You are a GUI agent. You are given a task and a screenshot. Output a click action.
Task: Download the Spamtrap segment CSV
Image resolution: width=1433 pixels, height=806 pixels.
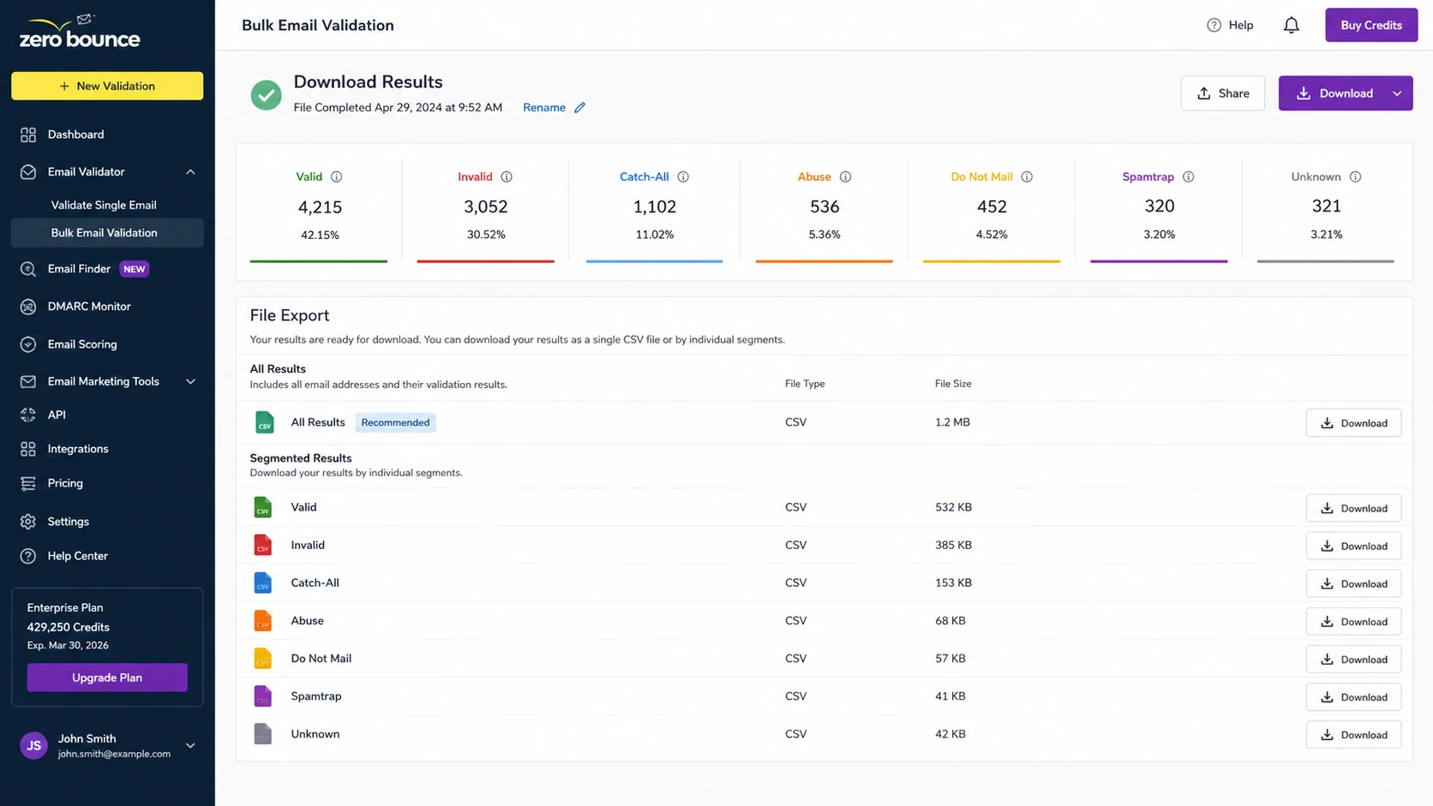coord(1353,697)
